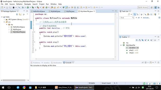Collapse the MyVideoFile class in the Outline
Screen dimensions: 161x90
click(121, 45)
